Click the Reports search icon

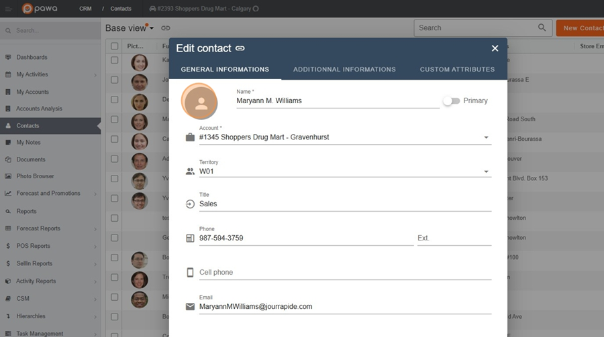8,211
